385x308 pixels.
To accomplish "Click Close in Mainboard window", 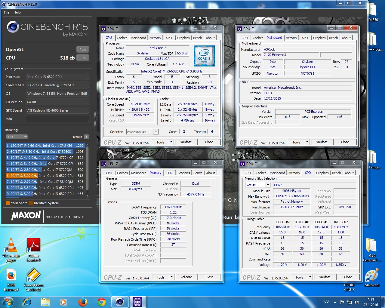I will pyautogui.click(x=345, y=142).
